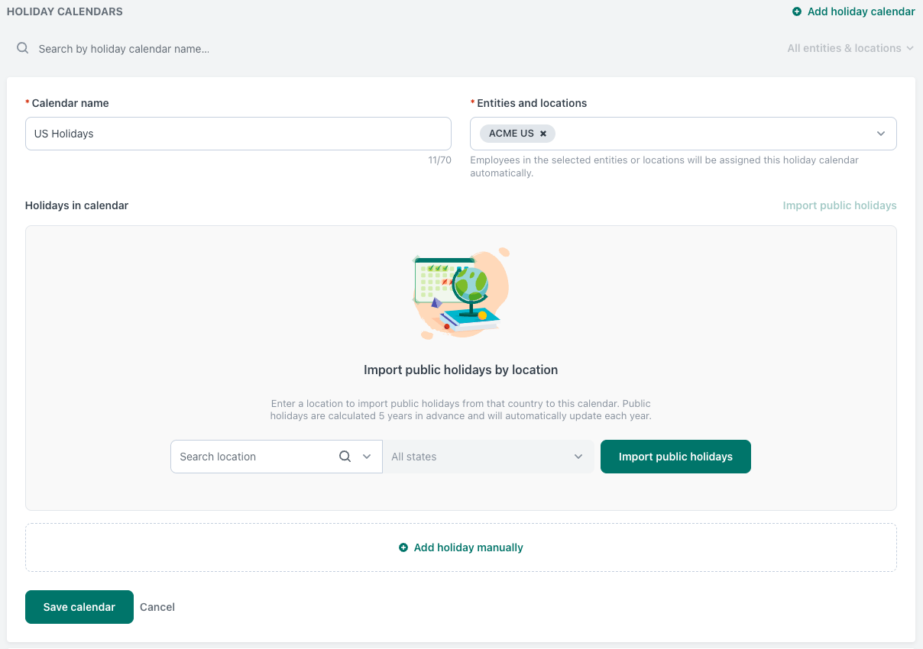The height and width of the screenshot is (649, 923).
Task: Click the red asterisk next to Calendar name
Action: (27, 103)
